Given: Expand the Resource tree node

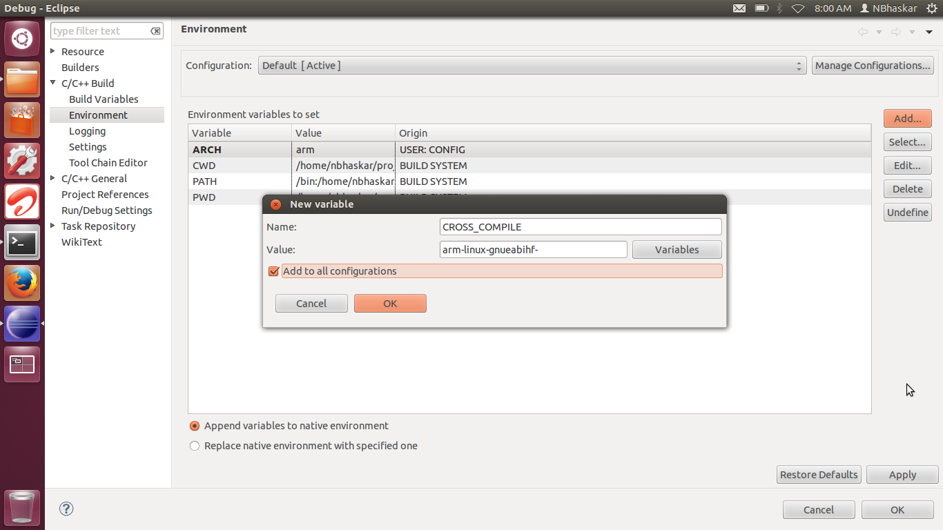Looking at the screenshot, I should [53, 51].
